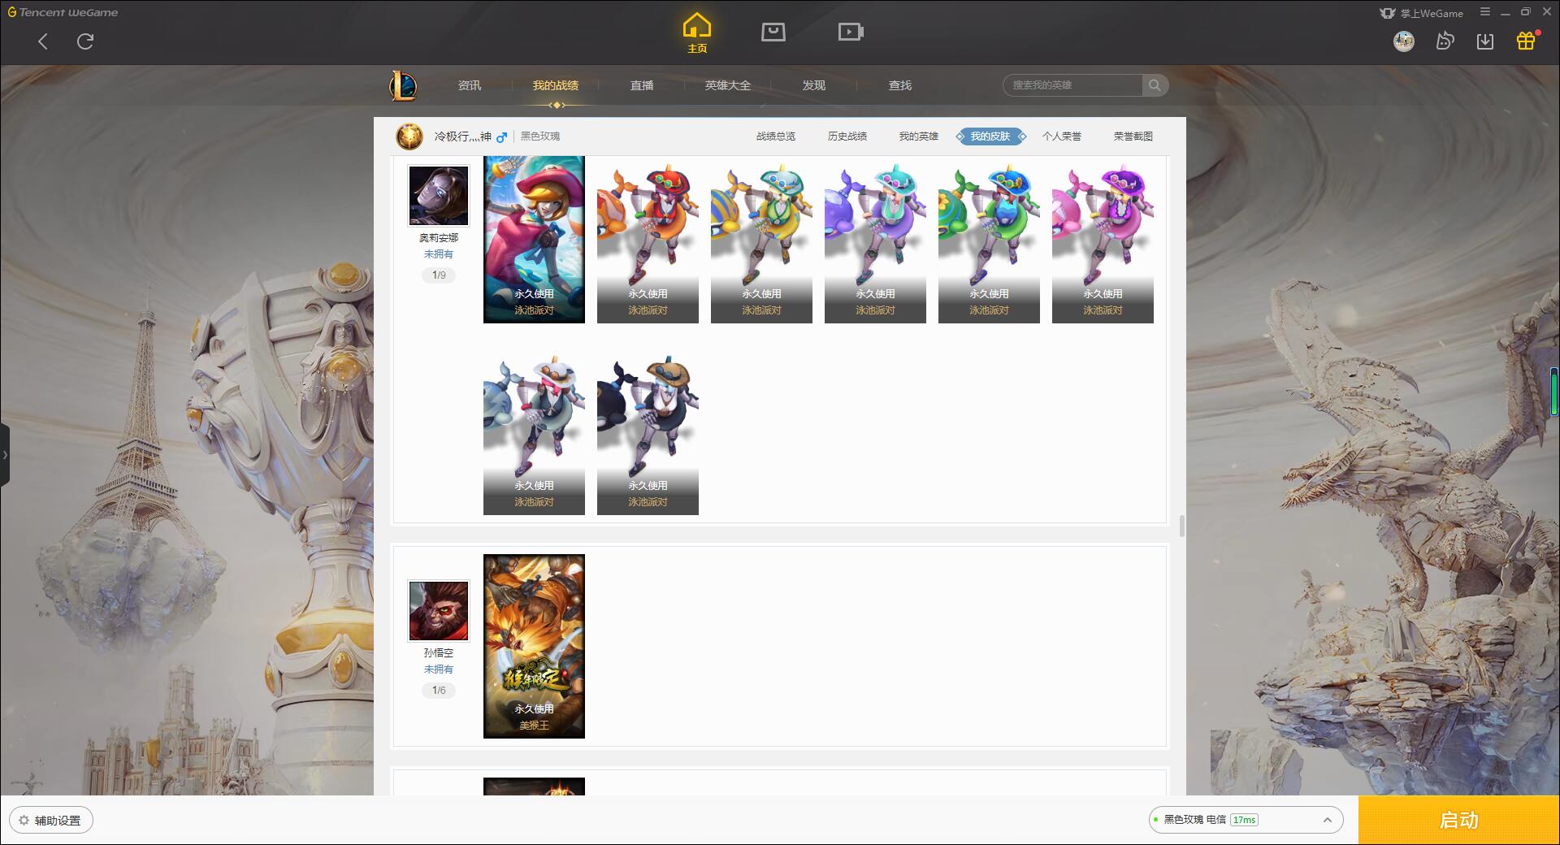
Task: Click the 1/9 skin count badge
Action: (439, 275)
